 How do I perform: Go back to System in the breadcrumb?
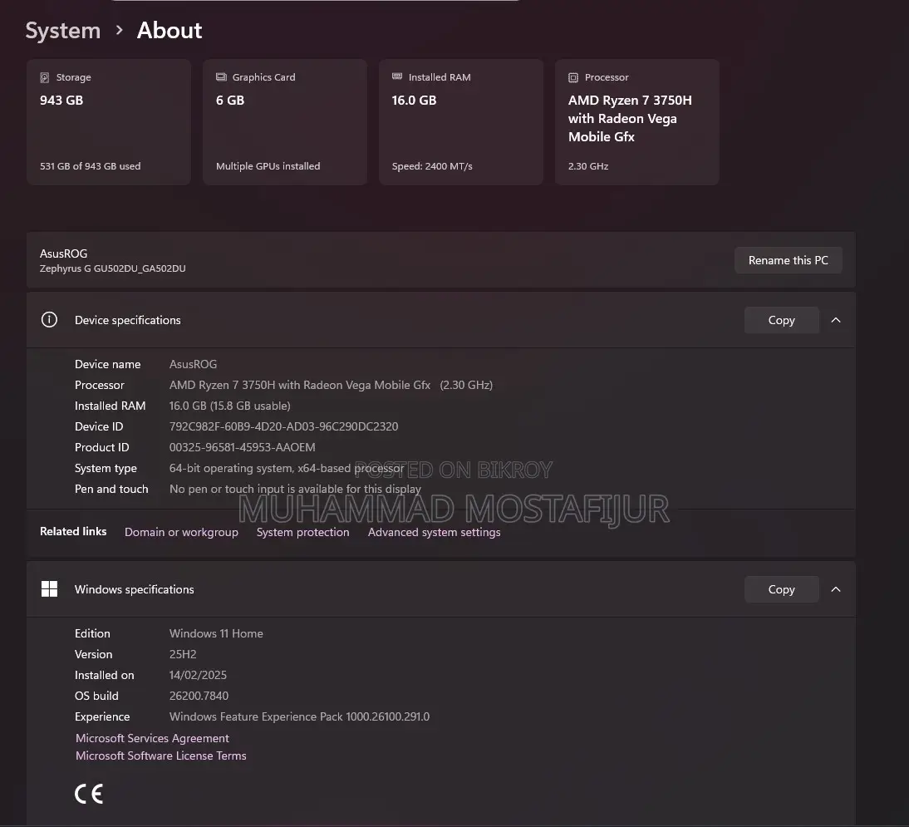coord(62,30)
